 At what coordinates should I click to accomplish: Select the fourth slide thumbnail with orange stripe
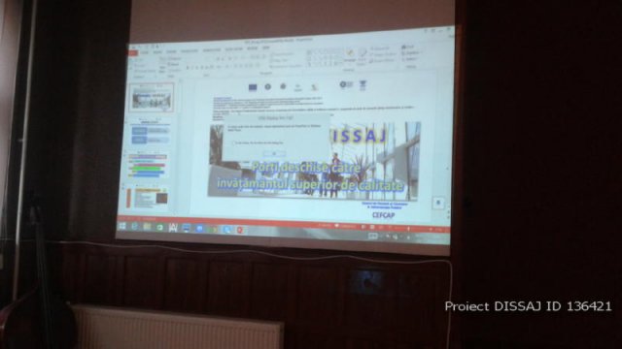147,197
